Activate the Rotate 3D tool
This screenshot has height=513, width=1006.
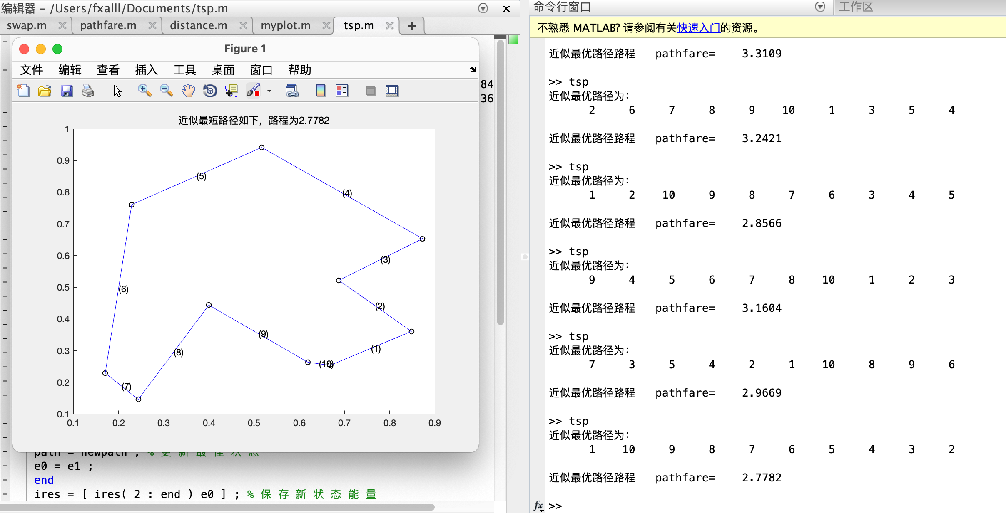[x=210, y=91]
